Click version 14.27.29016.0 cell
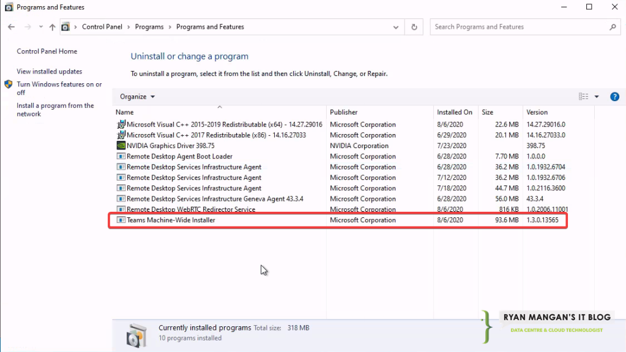626x352 pixels. pyautogui.click(x=546, y=125)
